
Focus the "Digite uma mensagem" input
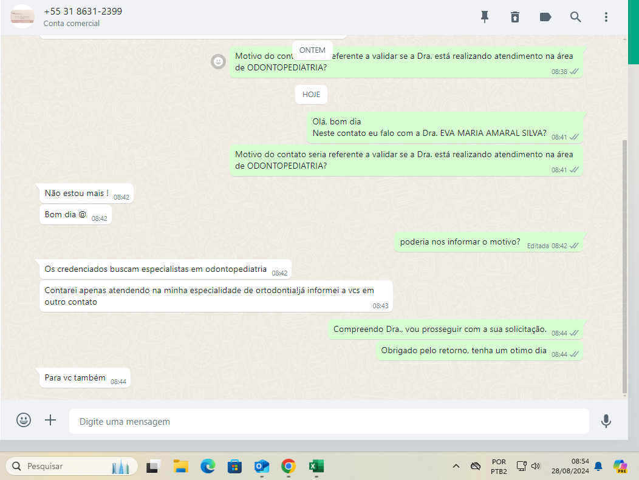tap(329, 421)
